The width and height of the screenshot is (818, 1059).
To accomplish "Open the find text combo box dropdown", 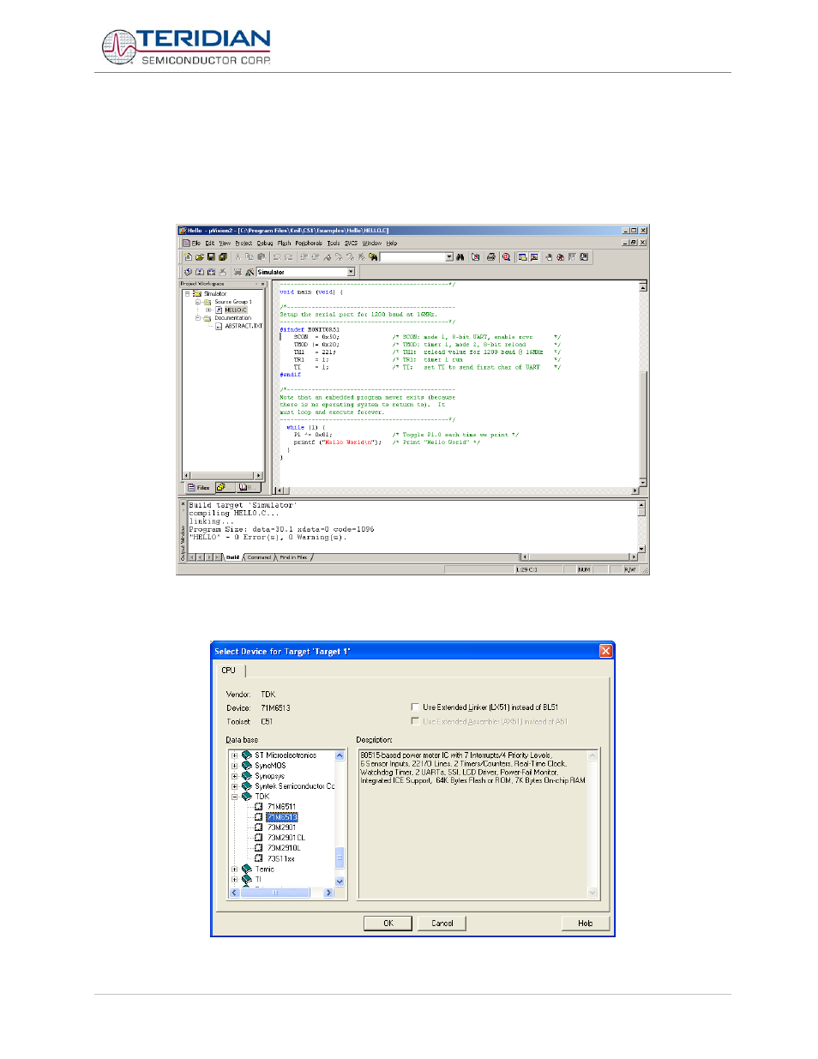I will (x=449, y=257).
